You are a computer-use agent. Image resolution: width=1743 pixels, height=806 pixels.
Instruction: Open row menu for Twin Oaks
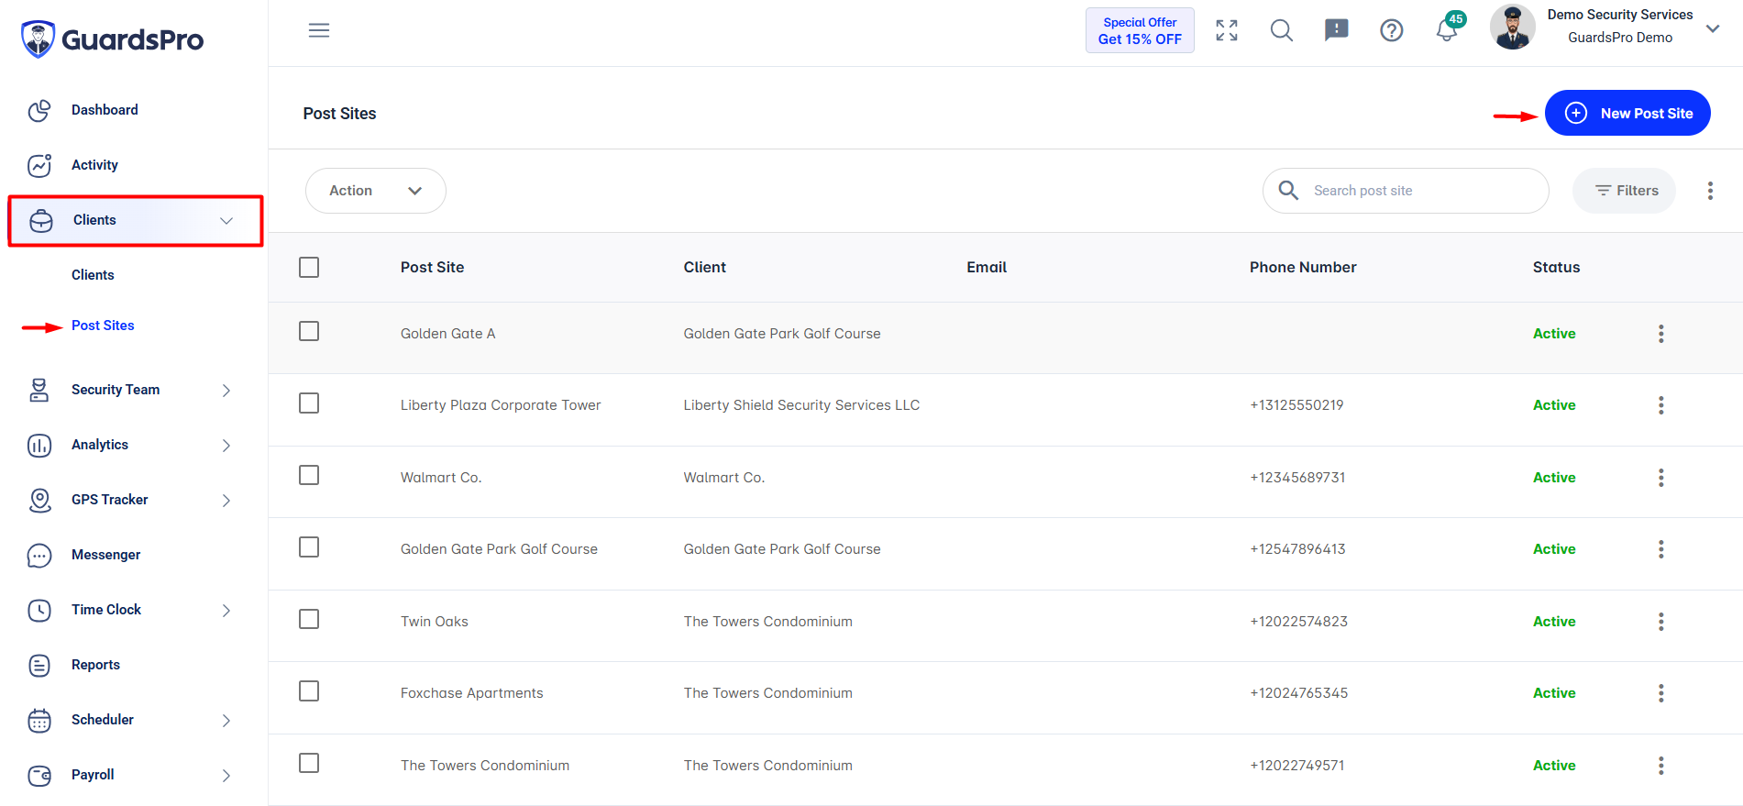1660,622
